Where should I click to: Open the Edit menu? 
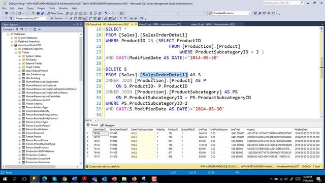point(12,8)
